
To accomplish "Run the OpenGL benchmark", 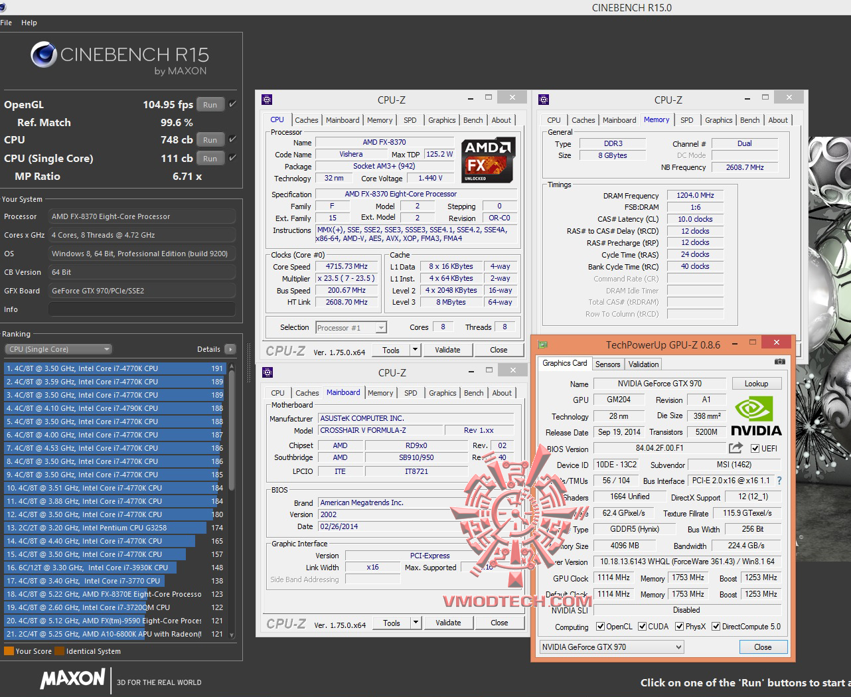I will 210,104.
